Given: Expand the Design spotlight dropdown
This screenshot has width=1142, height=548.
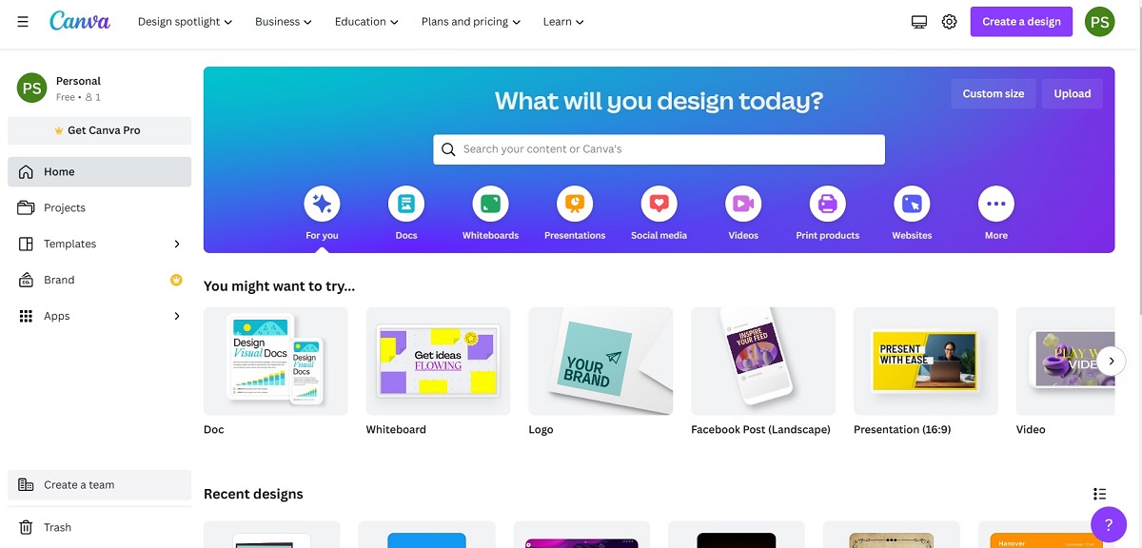Looking at the screenshot, I should tap(185, 22).
